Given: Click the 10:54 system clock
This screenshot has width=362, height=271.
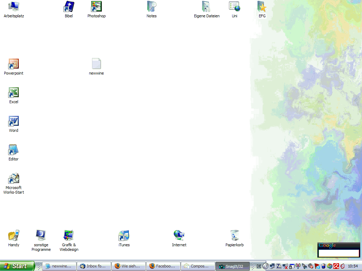Looking at the screenshot, I should (x=353, y=266).
